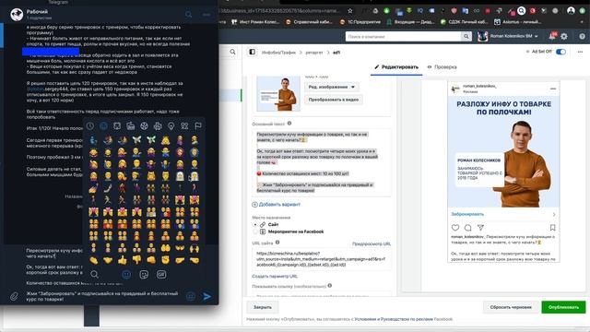
Task: Click green Опубликовать button
Action: pyautogui.click(x=563, y=307)
